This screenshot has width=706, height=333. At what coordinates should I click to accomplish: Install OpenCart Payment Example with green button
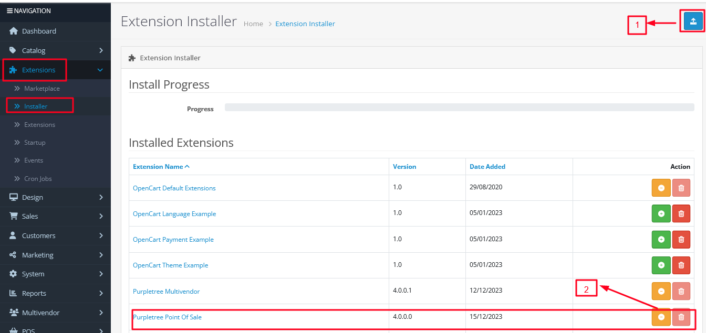pyautogui.click(x=661, y=239)
